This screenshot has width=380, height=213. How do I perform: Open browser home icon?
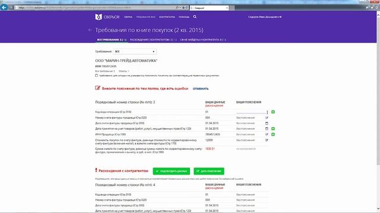coord(367,8)
